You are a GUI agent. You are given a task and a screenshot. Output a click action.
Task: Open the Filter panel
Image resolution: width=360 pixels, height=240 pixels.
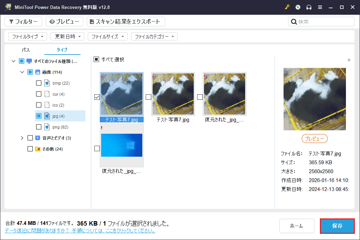pos(23,21)
